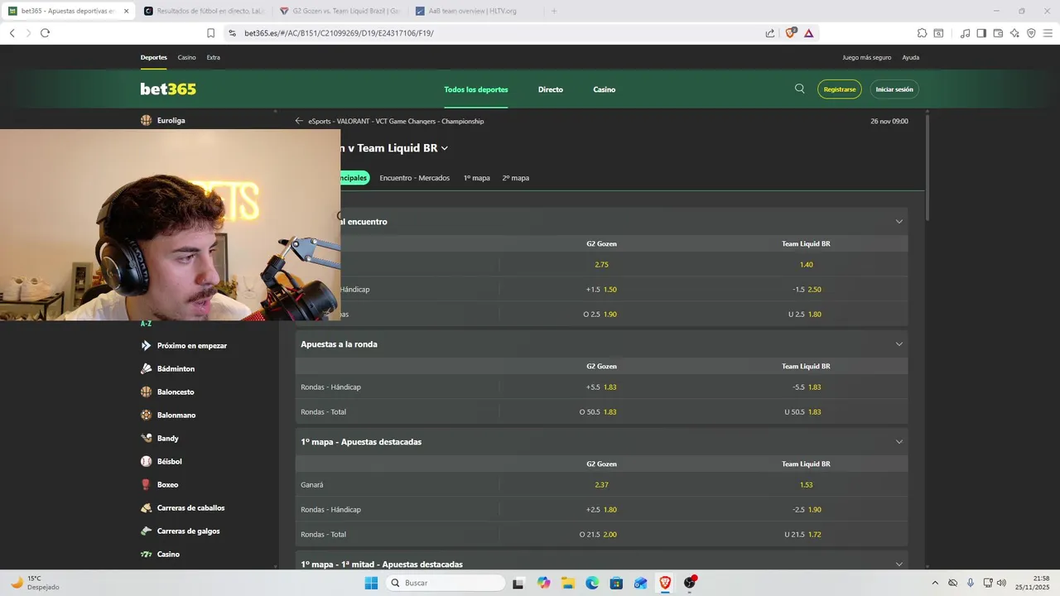Select Próximo en empezar in sidebar
The image size is (1060, 596).
point(184,345)
